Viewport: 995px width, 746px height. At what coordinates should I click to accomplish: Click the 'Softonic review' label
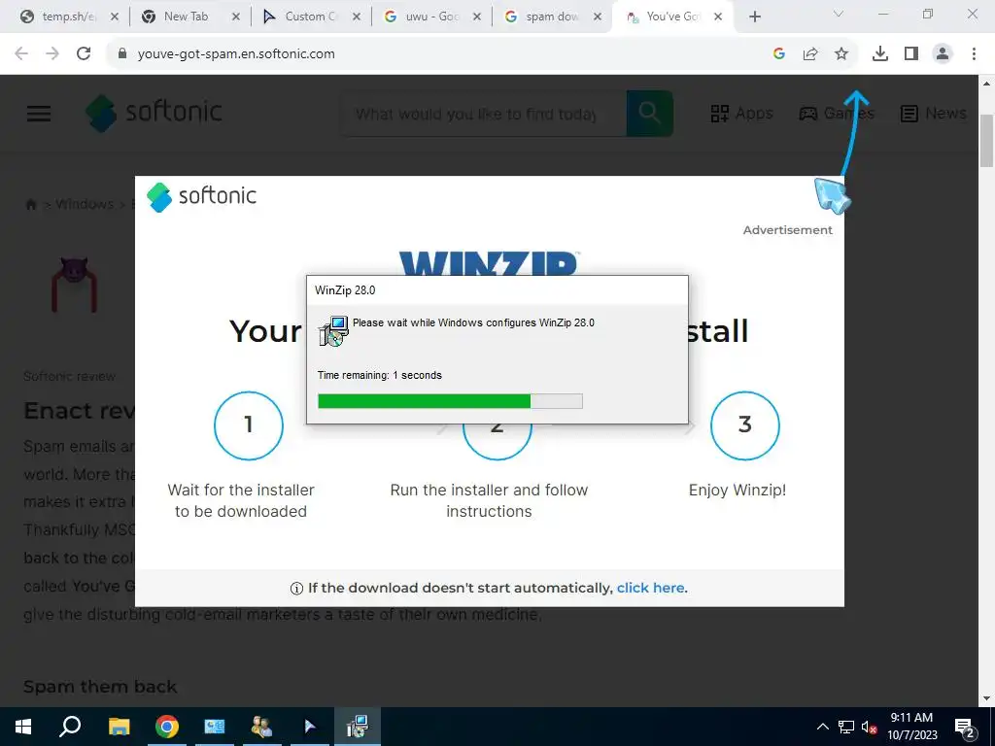point(69,376)
